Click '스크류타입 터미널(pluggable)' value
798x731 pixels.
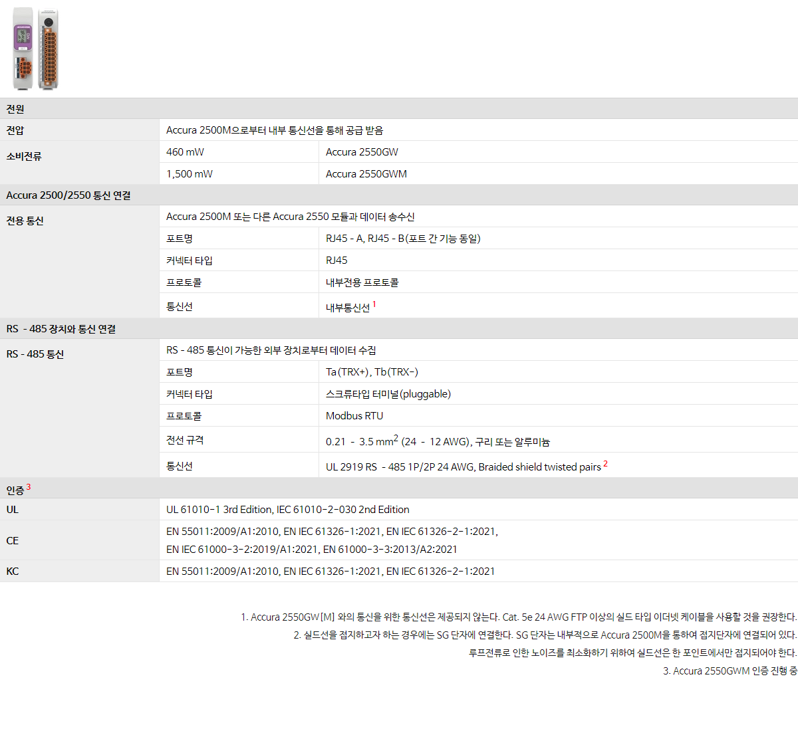pos(388,394)
